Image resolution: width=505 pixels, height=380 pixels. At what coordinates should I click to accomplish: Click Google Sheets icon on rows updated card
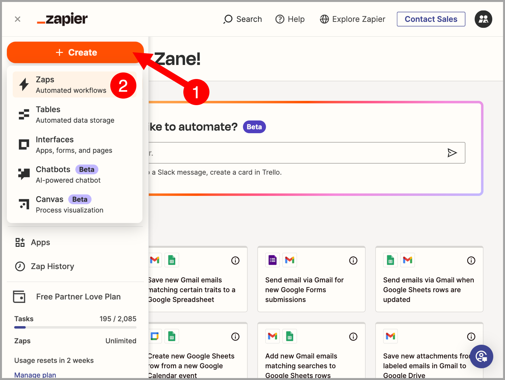pos(390,260)
